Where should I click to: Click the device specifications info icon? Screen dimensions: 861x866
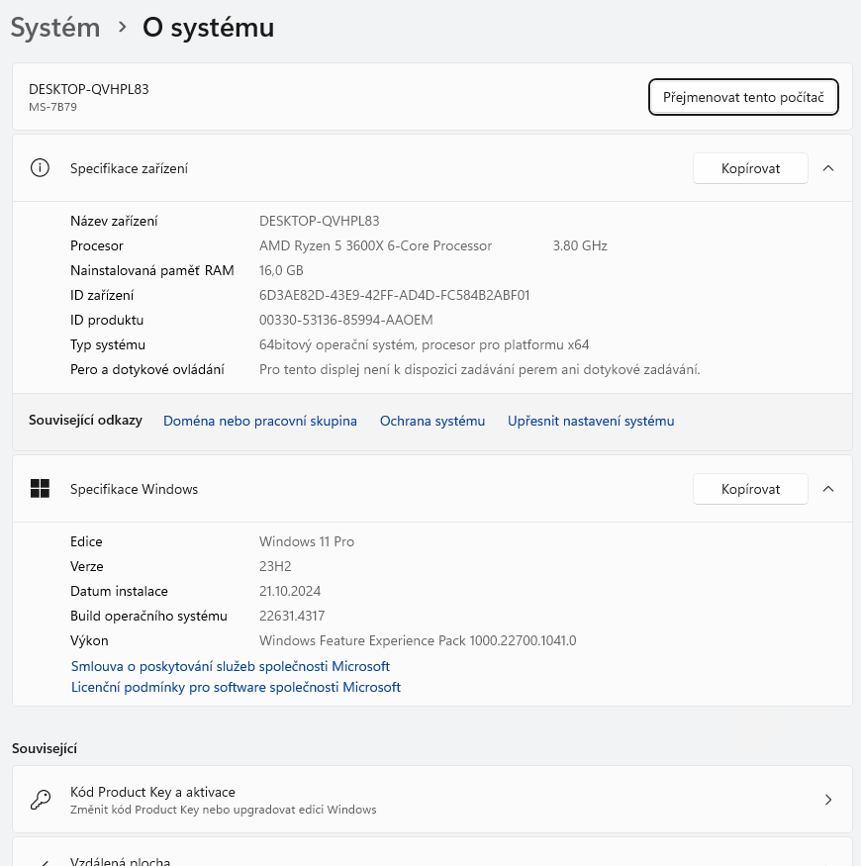40,168
